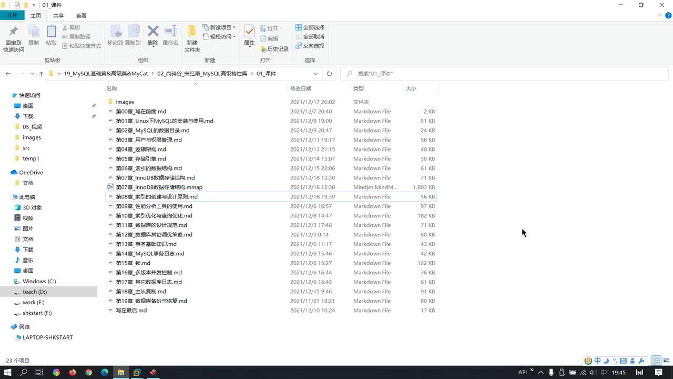Click the search box for 01_课件

[504, 74]
